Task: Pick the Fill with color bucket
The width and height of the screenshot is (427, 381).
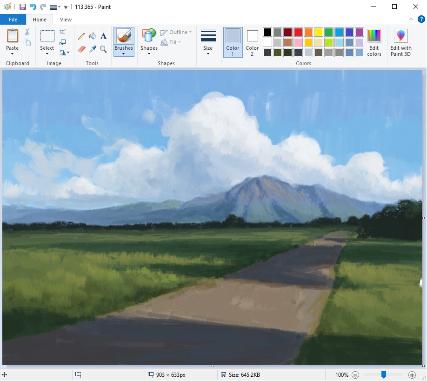Action: pos(92,36)
